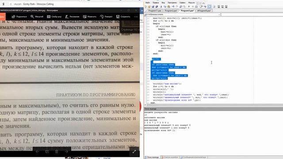
Task: Switch to Program6.pas tab
Action: click(204, 11)
